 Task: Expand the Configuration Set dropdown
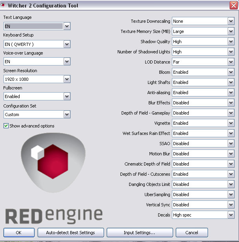tap(37, 115)
